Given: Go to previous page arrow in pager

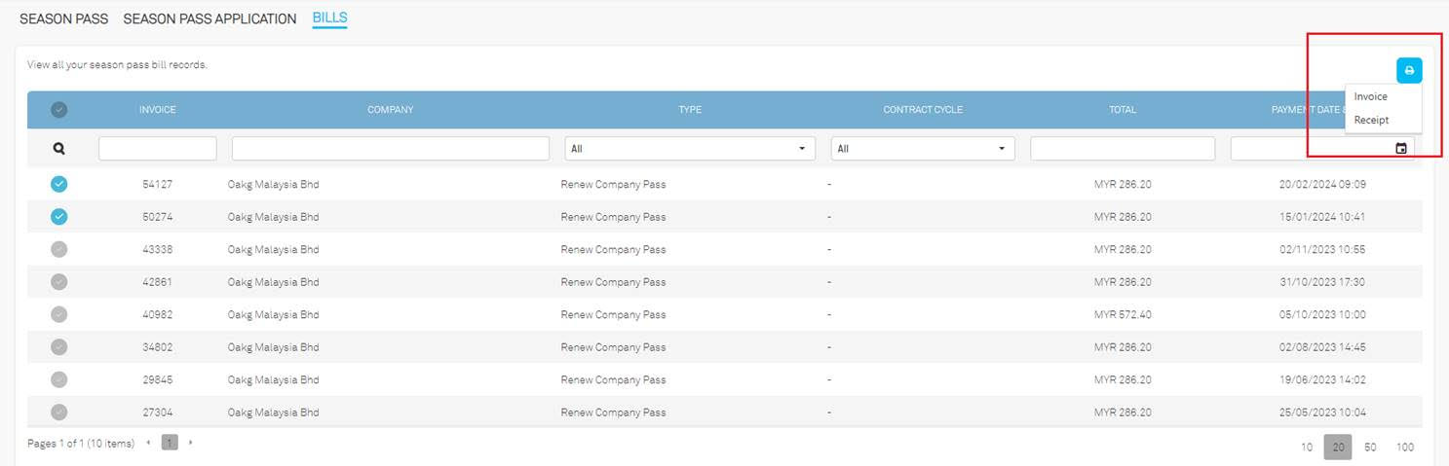Looking at the screenshot, I should tap(148, 443).
